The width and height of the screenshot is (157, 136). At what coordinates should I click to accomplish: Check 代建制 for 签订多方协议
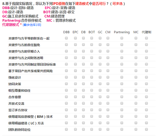point(146,110)
